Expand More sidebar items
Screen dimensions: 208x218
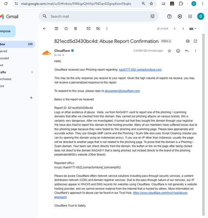pos(2,86)
